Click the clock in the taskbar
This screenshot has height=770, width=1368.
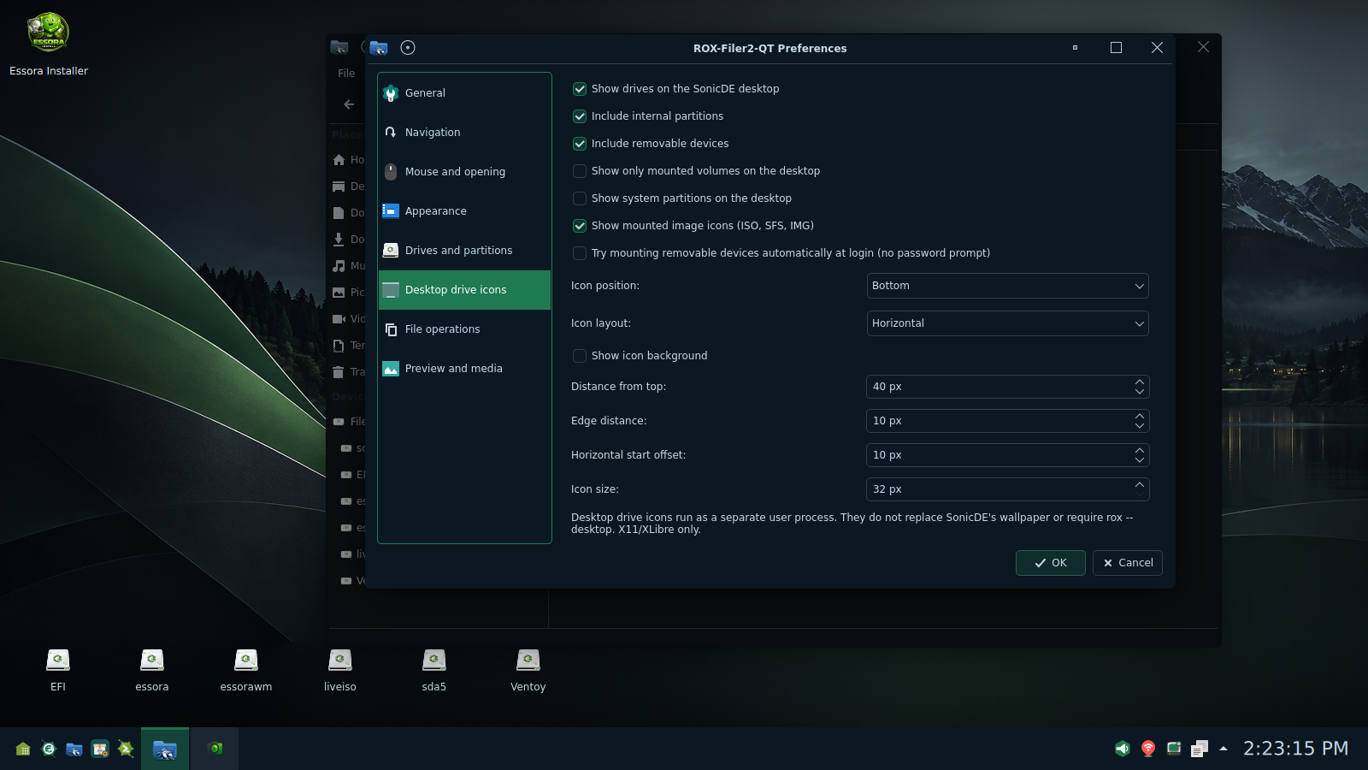tap(1295, 749)
